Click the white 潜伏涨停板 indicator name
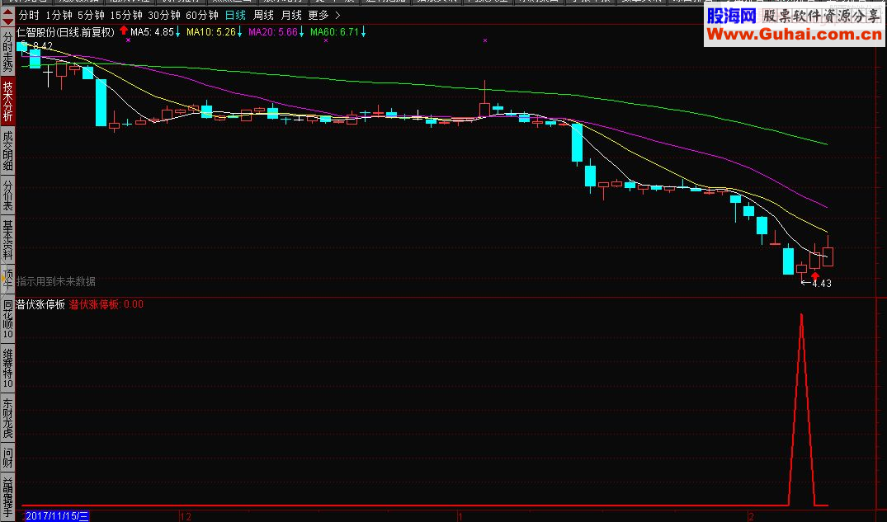The height and width of the screenshot is (522, 887). coord(40,304)
